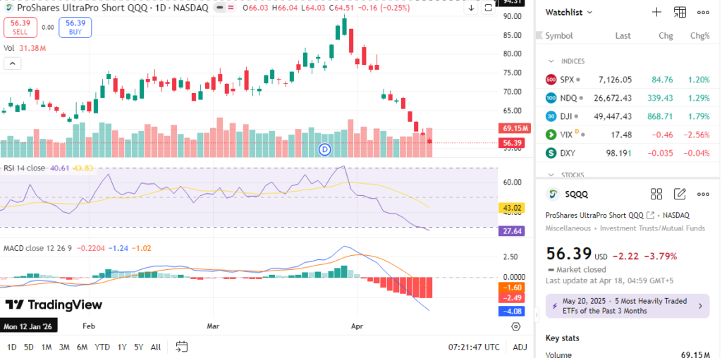Click the down arrow icon atop the chart
722x358 pixels.
click(x=471, y=8)
